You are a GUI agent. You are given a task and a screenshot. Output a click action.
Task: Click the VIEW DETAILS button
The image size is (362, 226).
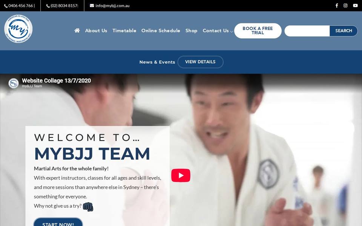tap(200, 62)
